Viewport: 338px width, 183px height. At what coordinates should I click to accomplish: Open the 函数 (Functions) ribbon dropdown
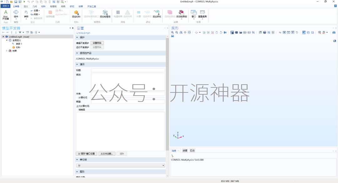coord(35,14)
